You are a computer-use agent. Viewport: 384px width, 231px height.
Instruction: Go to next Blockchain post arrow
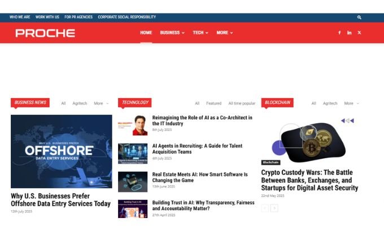click(x=274, y=208)
